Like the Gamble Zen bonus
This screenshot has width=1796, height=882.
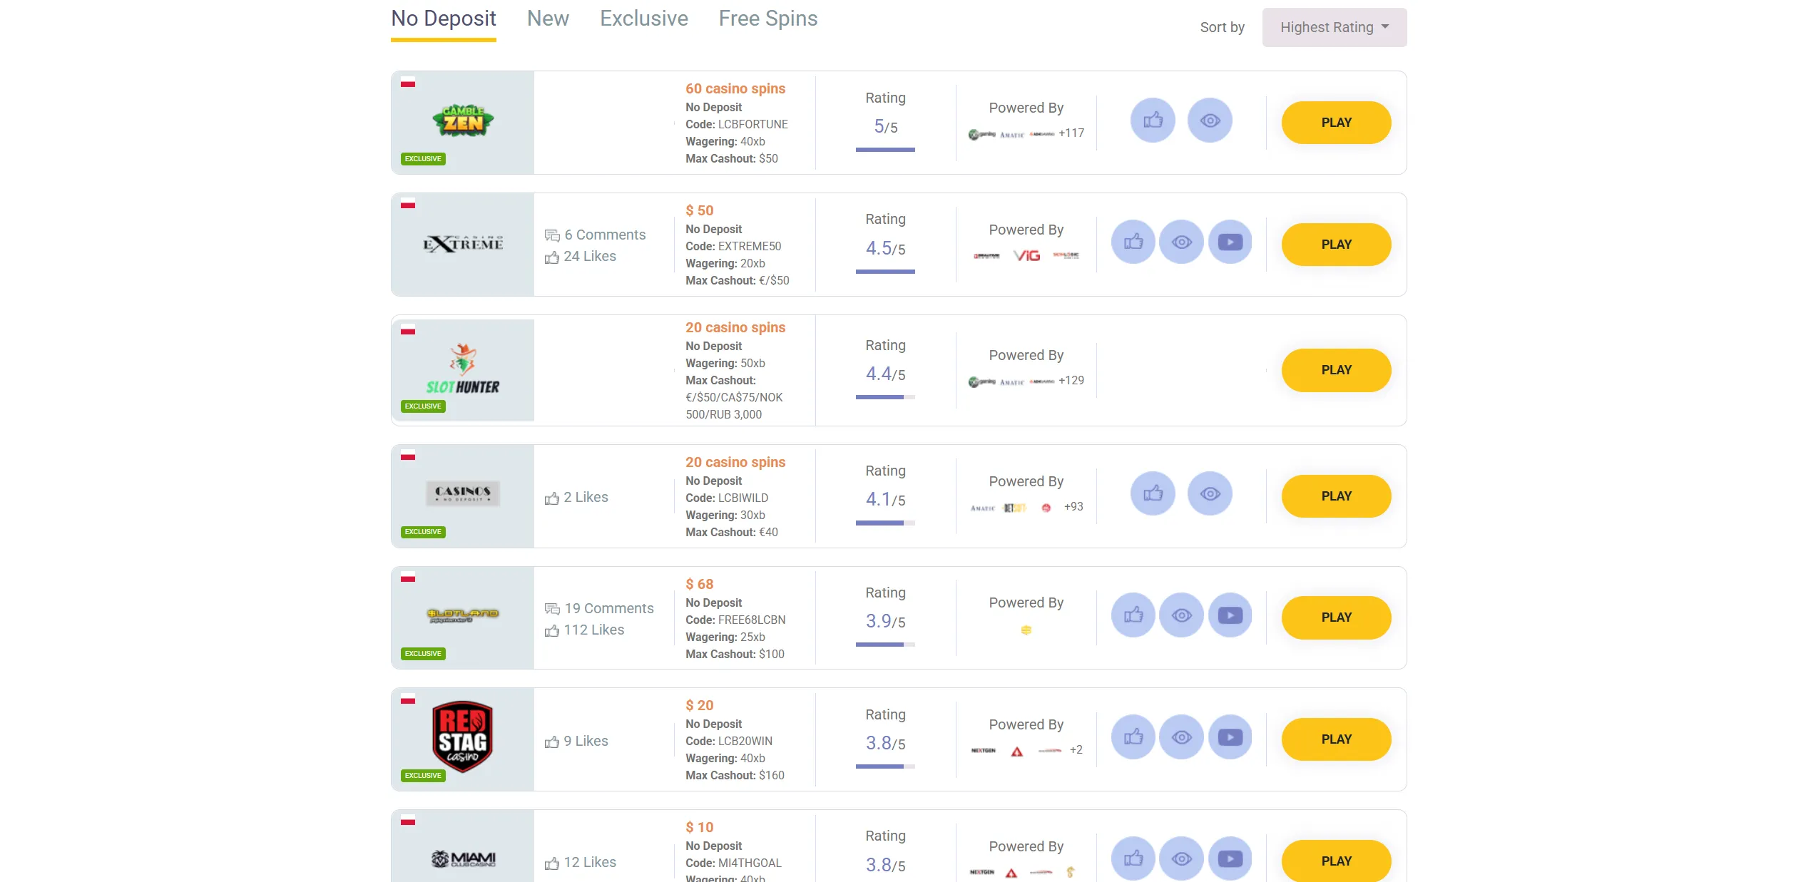1153,120
